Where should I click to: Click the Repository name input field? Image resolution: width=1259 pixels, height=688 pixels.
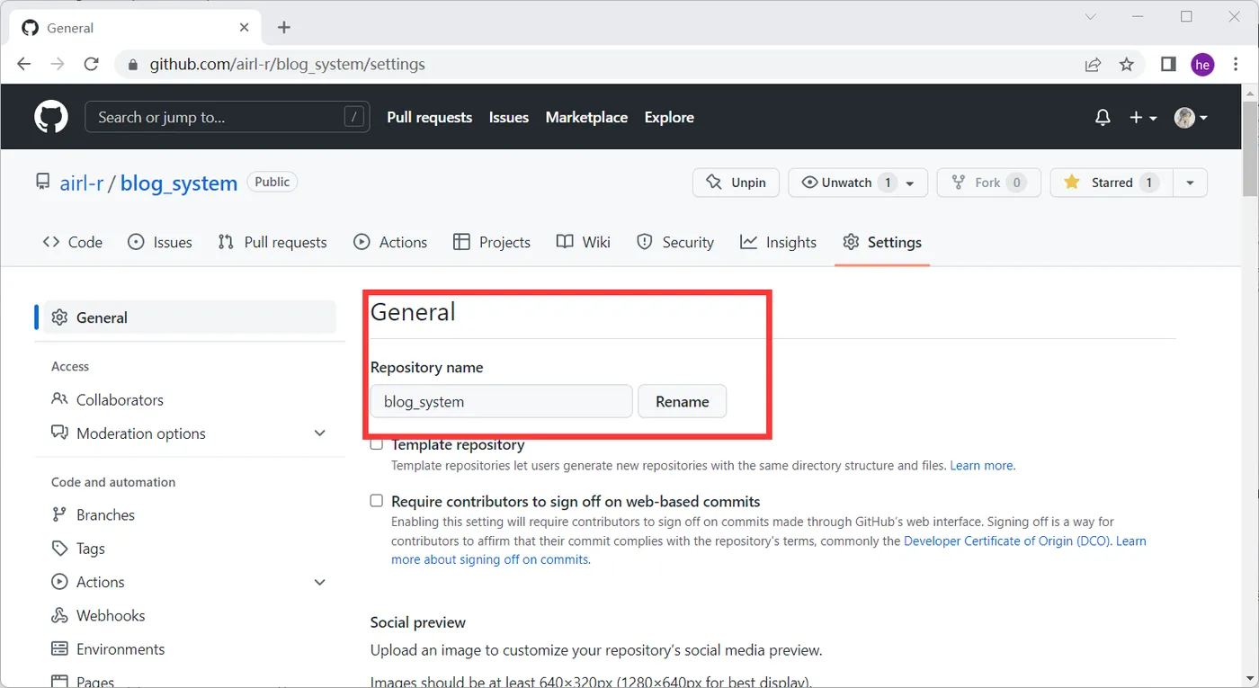click(x=502, y=401)
